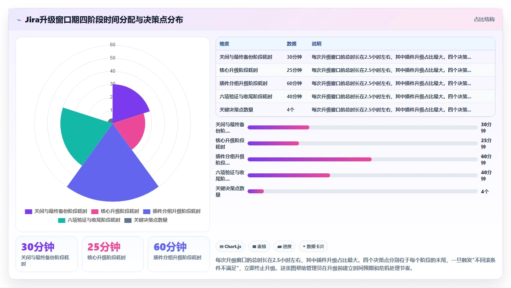This screenshot has height=288, width=511.
Task: Open the 60分钟 data card
Action: [x=179, y=254]
